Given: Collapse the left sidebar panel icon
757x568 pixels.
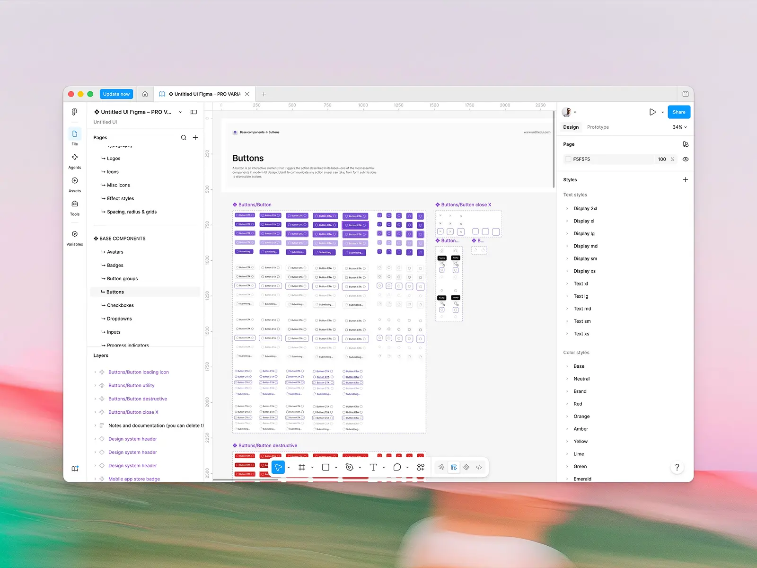Looking at the screenshot, I should (194, 112).
